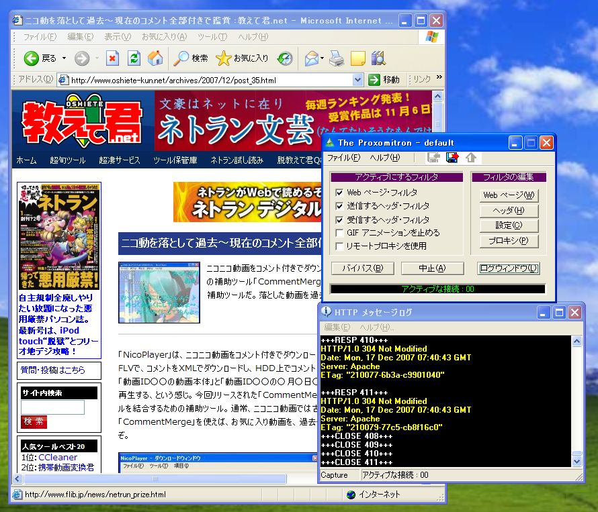This screenshot has width=598, height=512.
Task: Open the 表示(V) menu in Internet Explorer
Action: click(118, 37)
